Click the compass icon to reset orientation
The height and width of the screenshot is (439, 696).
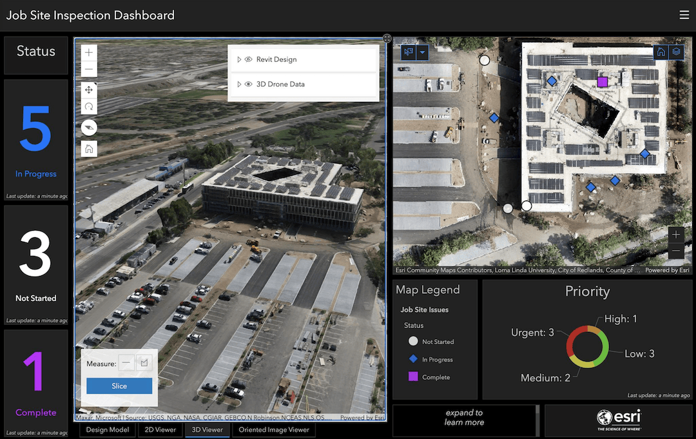point(88,127)
